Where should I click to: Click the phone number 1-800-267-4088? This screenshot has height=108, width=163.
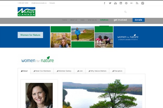click(x=23, y=3)
